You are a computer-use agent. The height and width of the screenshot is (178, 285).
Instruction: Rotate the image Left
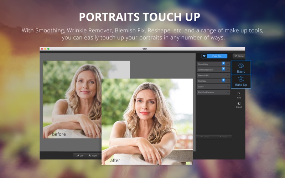[x=80, y=156]
